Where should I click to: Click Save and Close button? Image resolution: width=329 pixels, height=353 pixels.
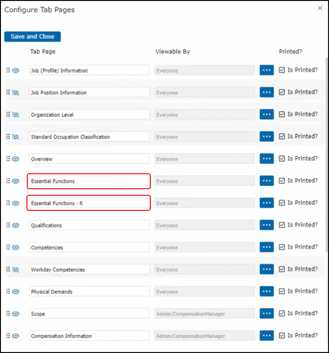pyautogui.click(x=32, y=36)
